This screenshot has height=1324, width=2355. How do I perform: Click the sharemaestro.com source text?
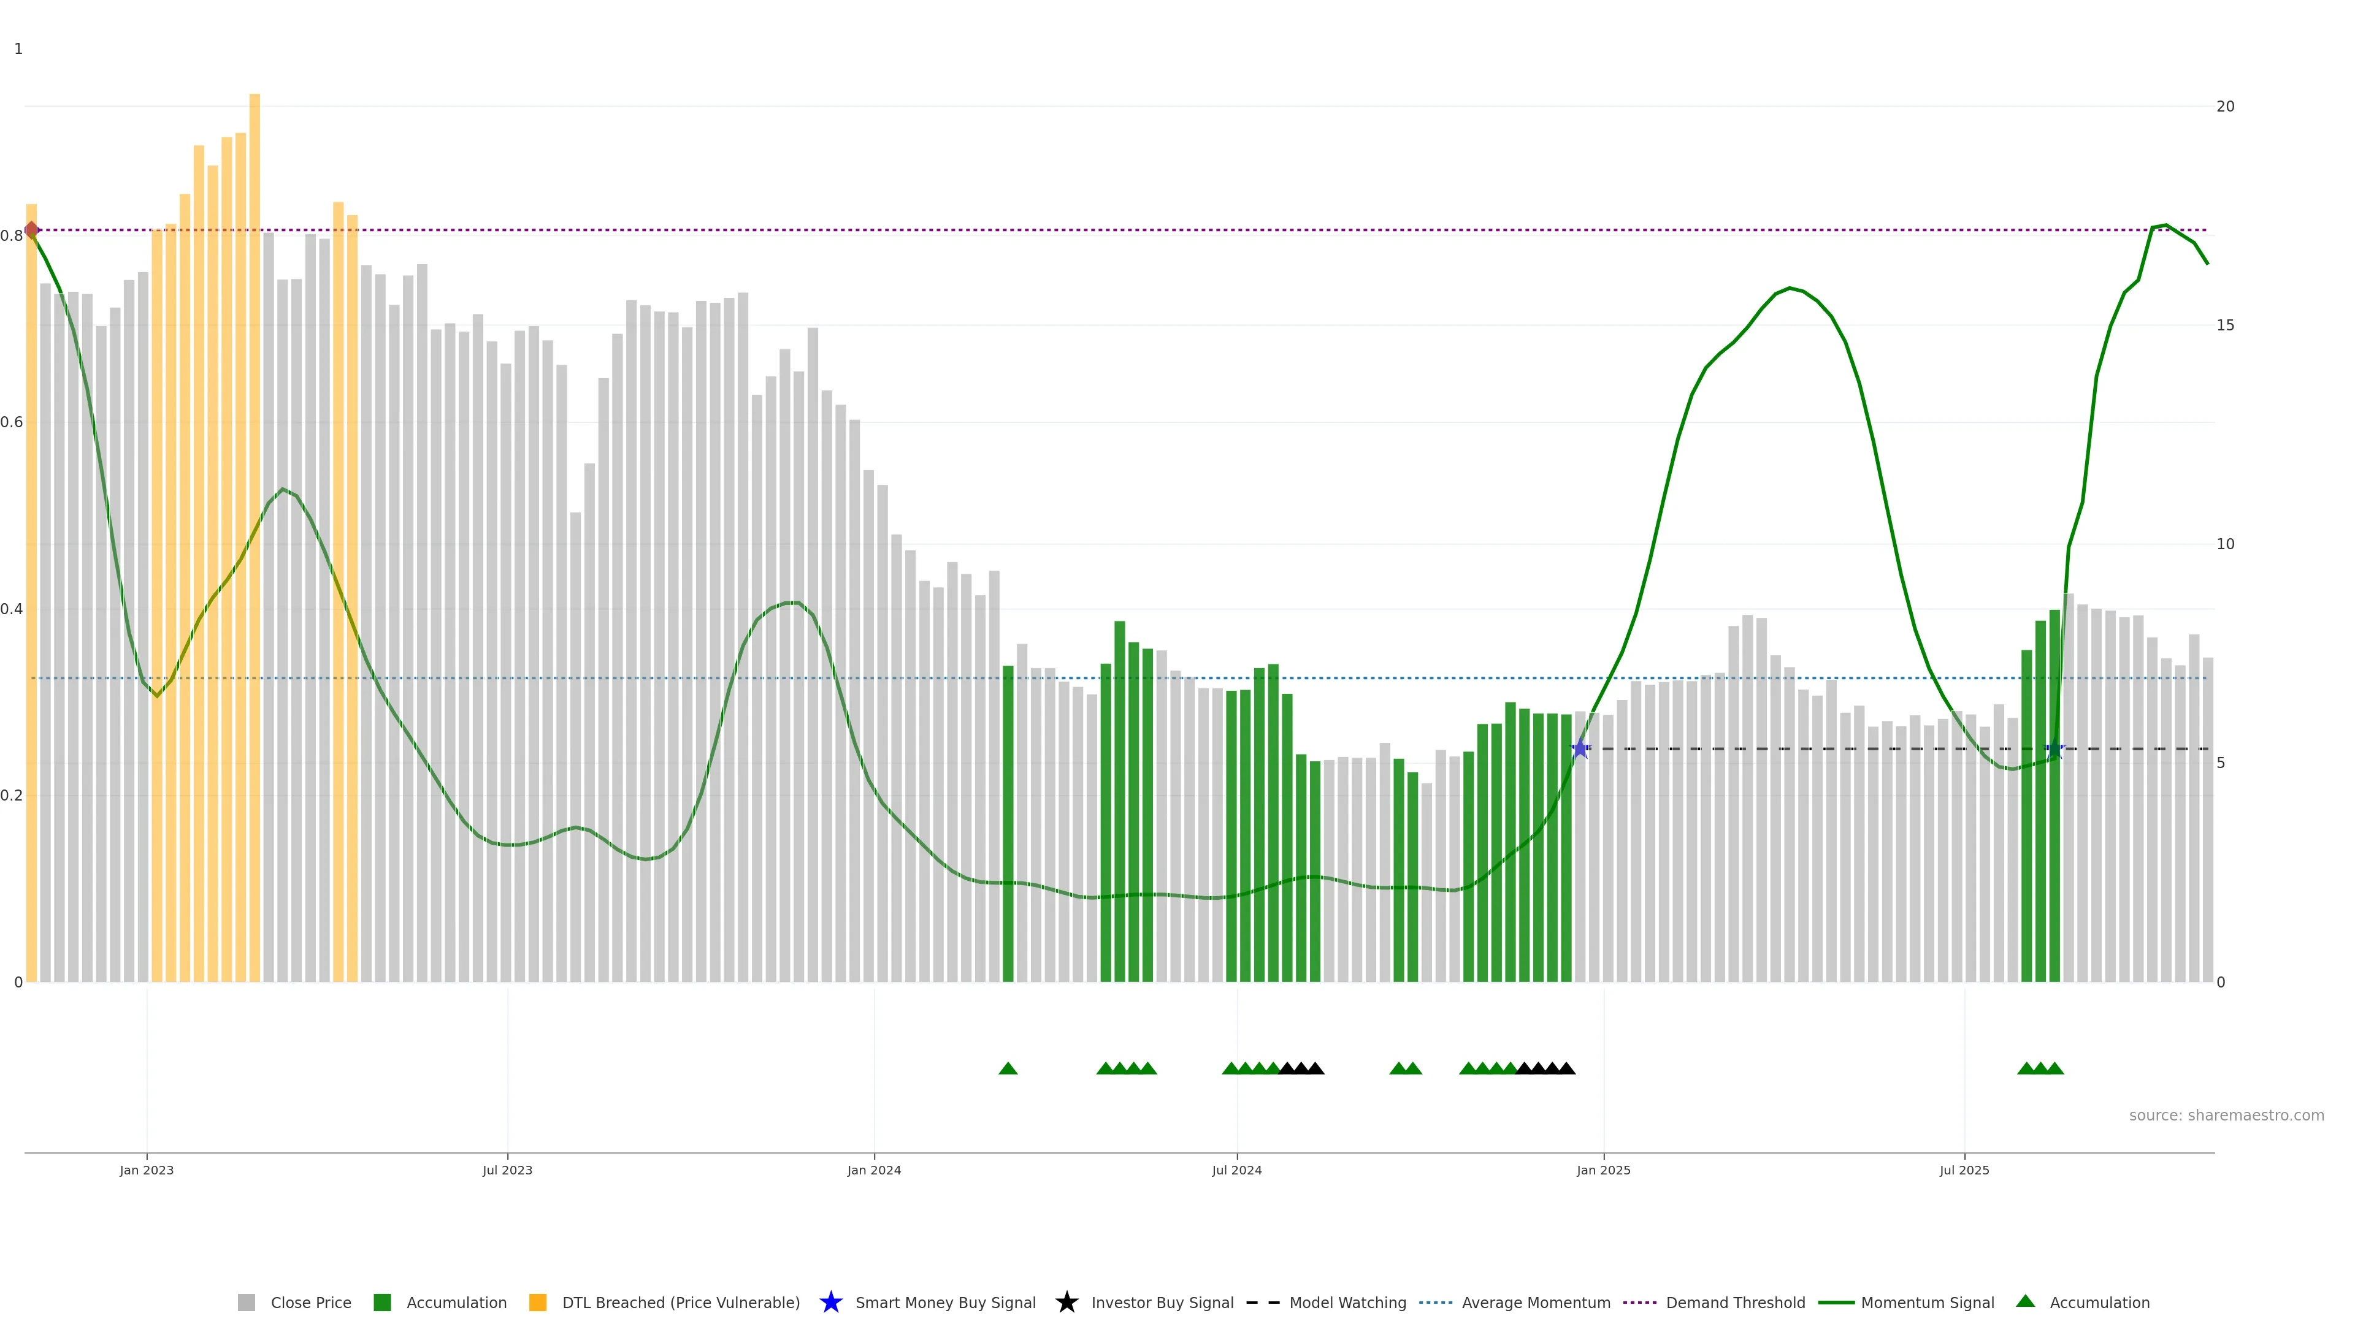[x=2226, y=1116]
